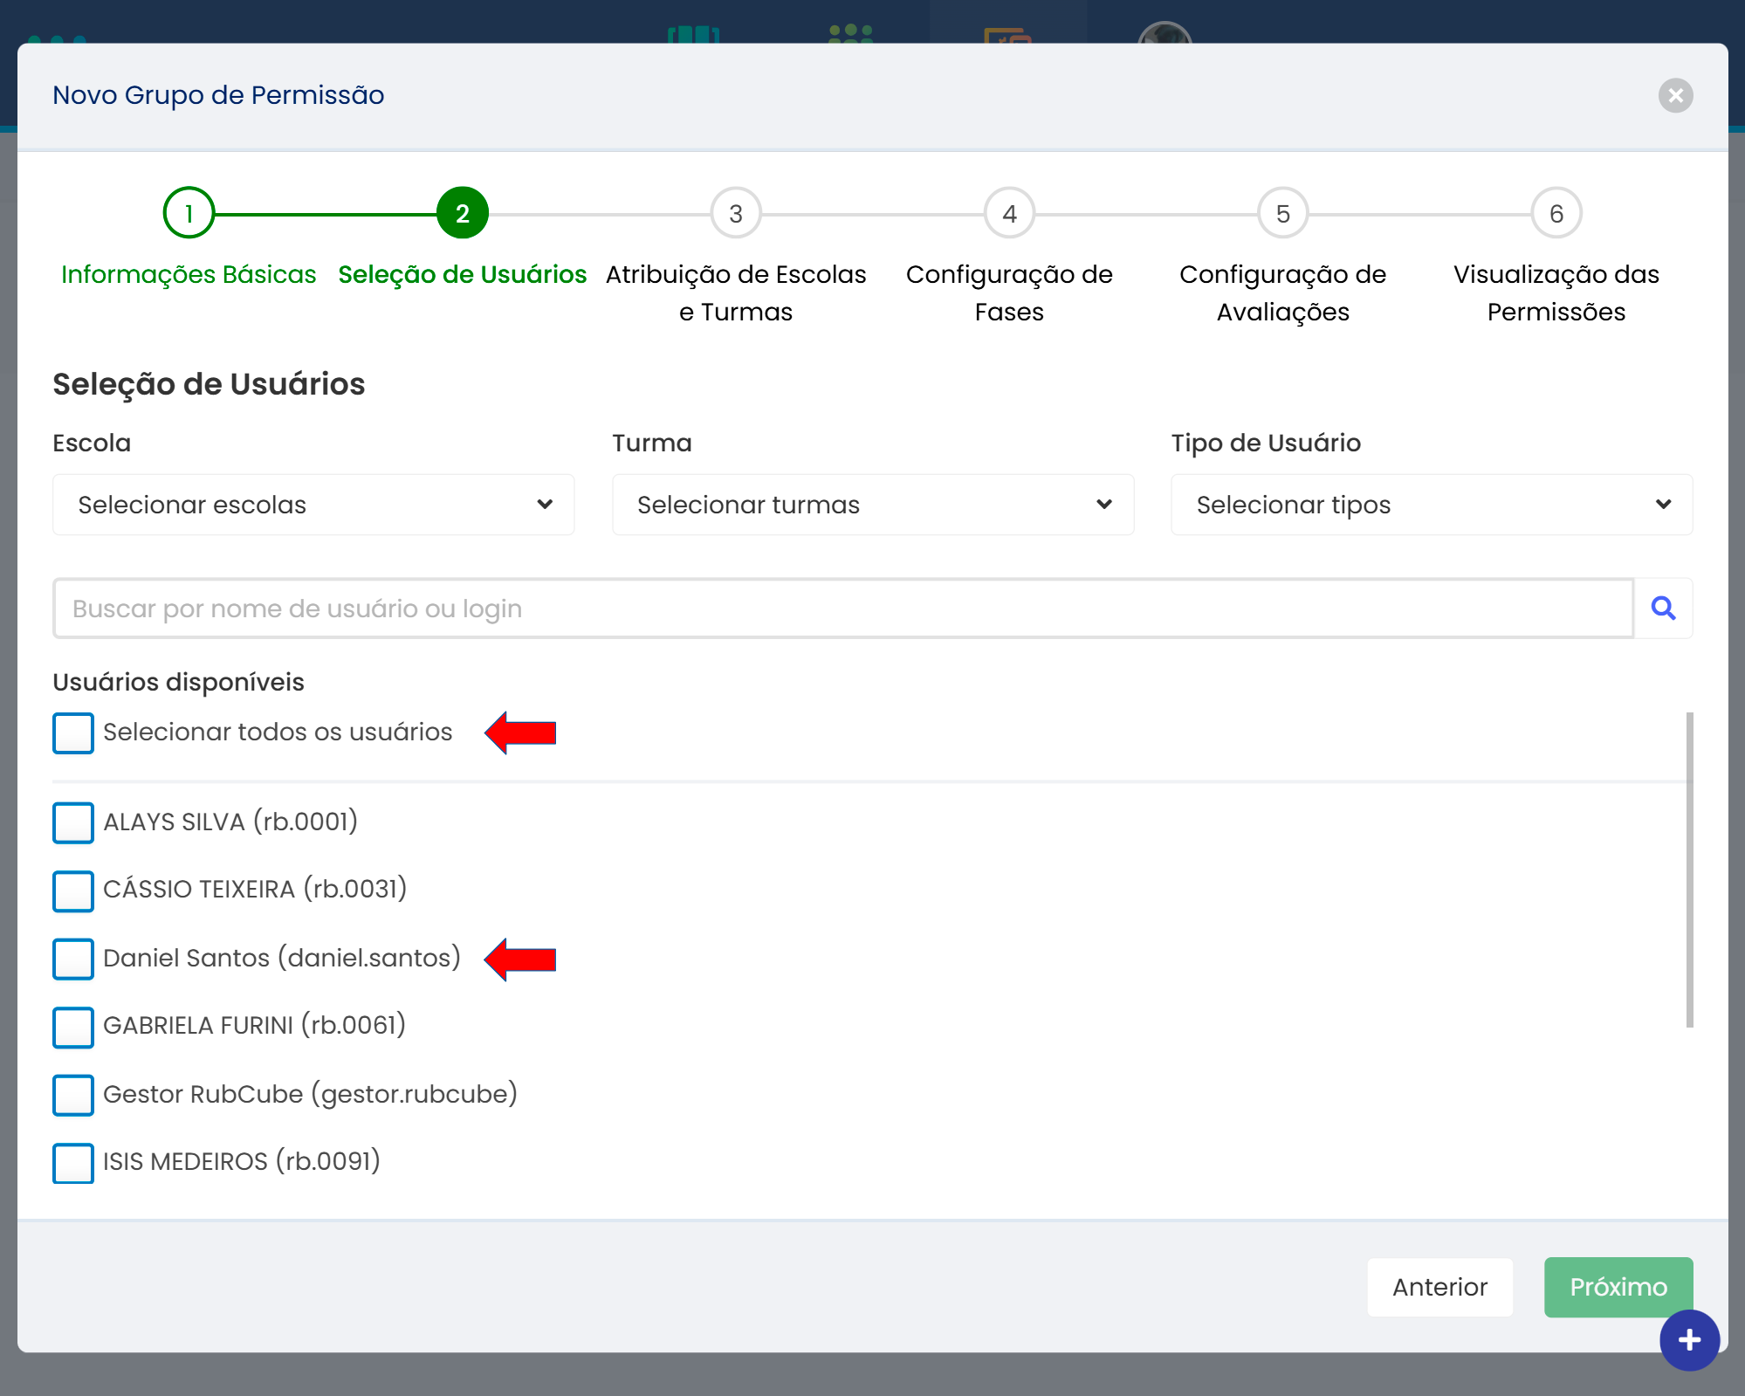The width and height of the screenshot is (1745, 1396).
Task: Expand the Selecionar turmas dropdown
Action: [x=872, y=505]
